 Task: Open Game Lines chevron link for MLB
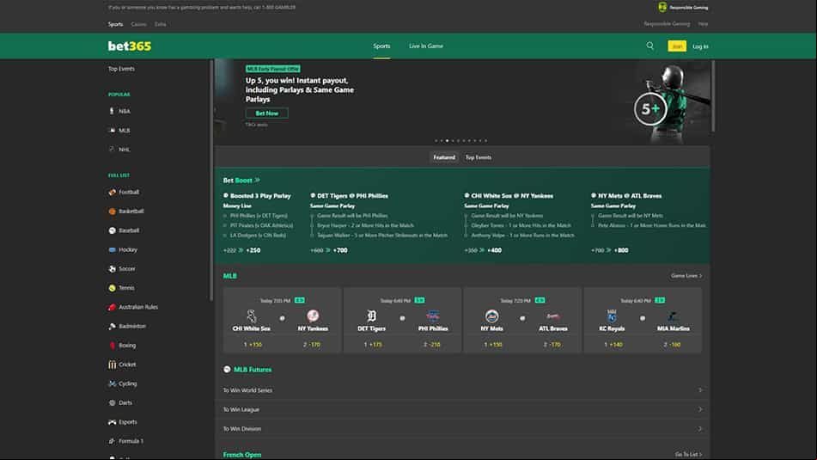click(x=686, y=276)
